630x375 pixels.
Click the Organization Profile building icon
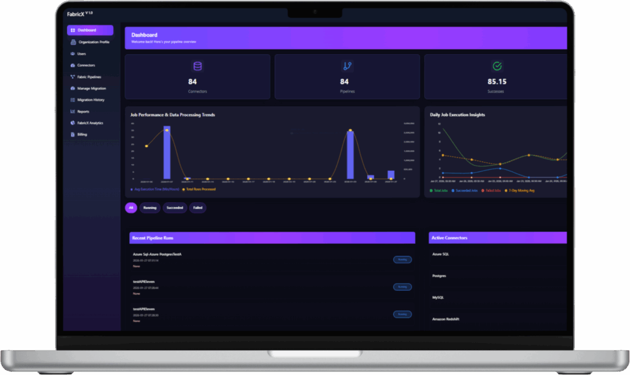point(73,42)
